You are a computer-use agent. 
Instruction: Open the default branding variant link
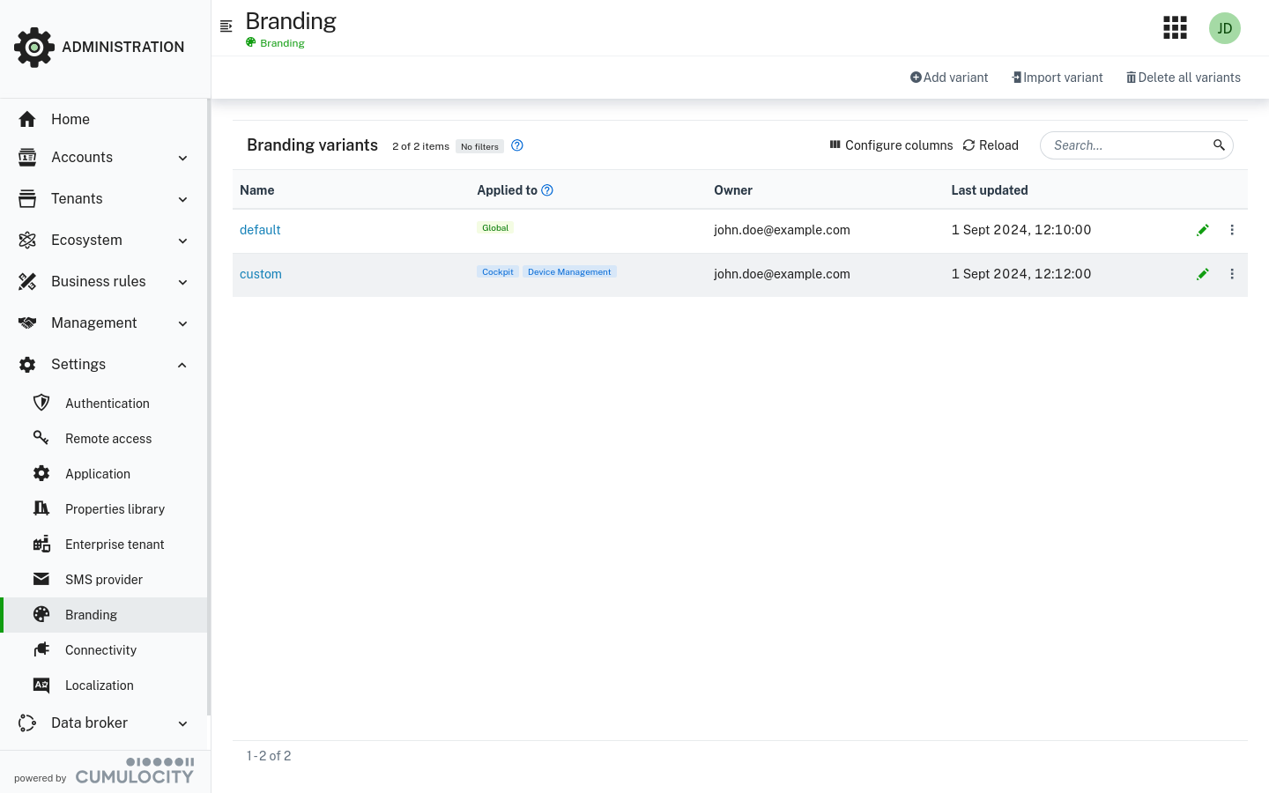pos(260,230)
